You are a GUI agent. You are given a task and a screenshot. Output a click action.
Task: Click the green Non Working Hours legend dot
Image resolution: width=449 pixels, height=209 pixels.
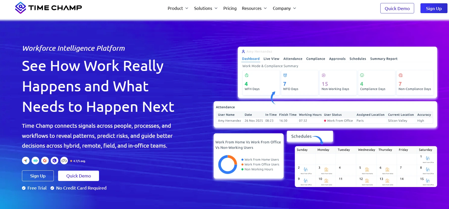242,169
